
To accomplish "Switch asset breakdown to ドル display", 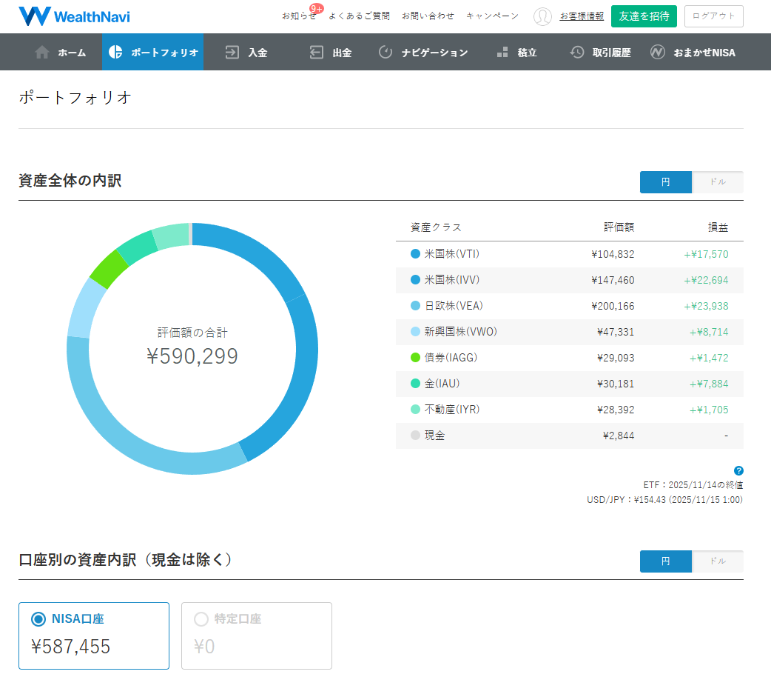I will tap(717, 182).
